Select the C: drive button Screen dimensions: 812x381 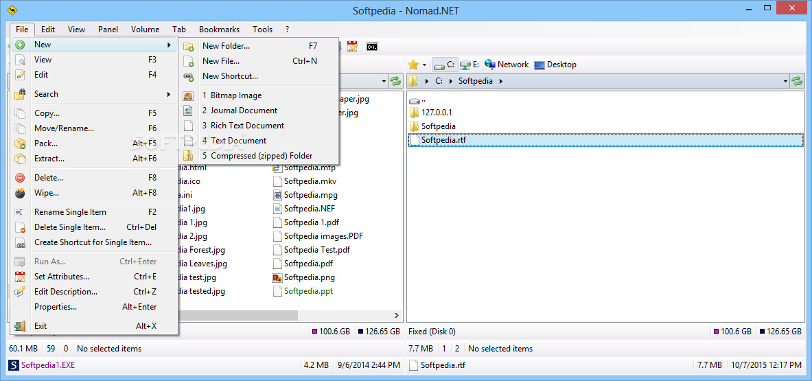tap(444, 65)
